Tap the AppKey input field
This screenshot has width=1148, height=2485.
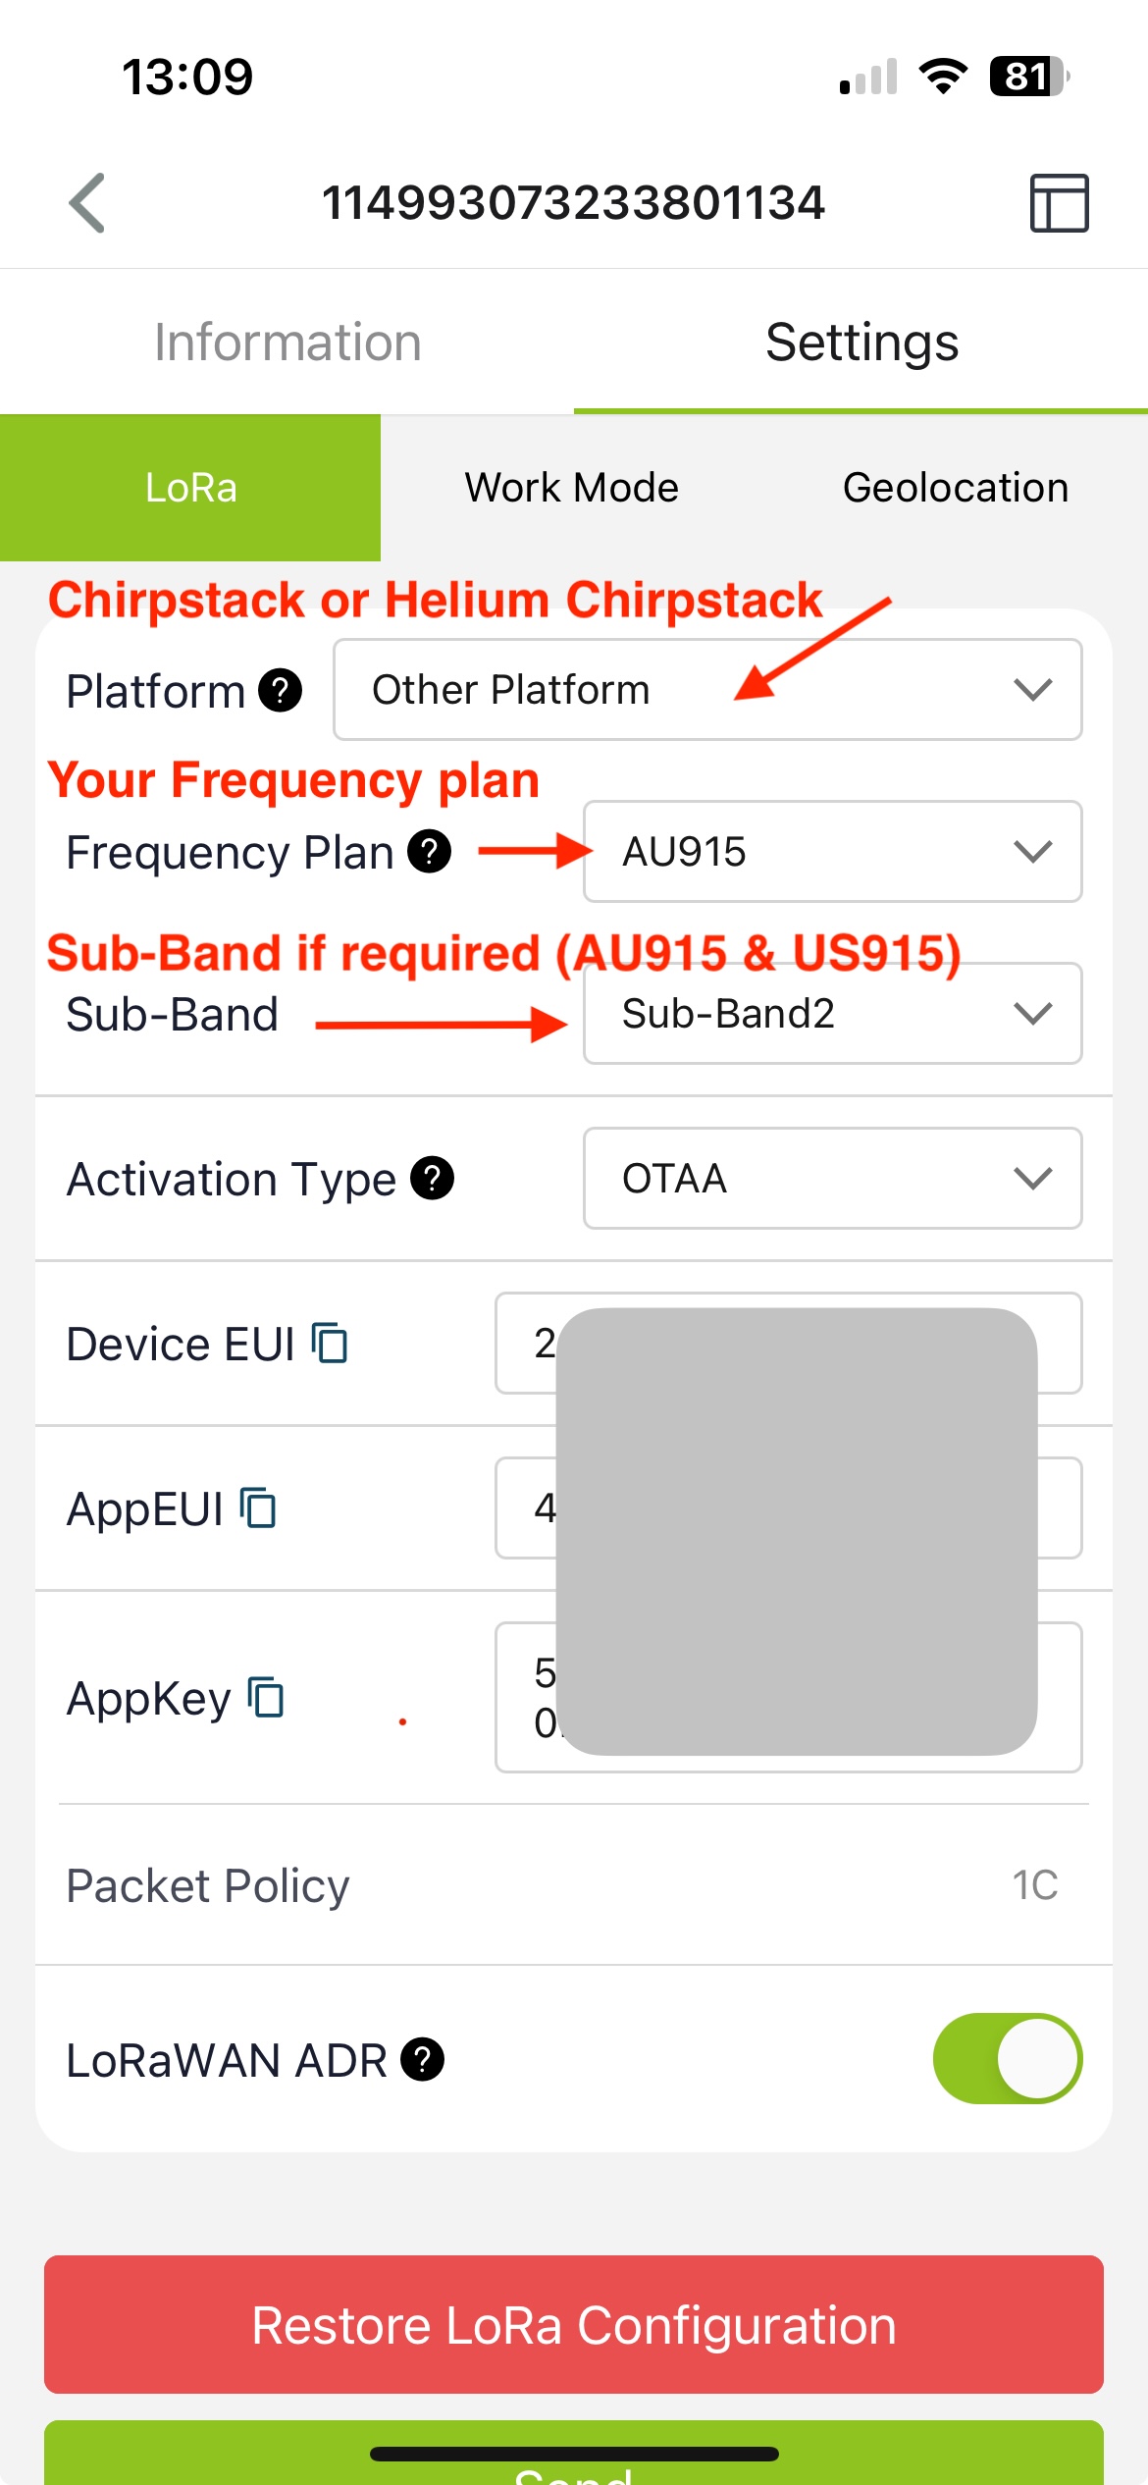[x=788, y=1697]
